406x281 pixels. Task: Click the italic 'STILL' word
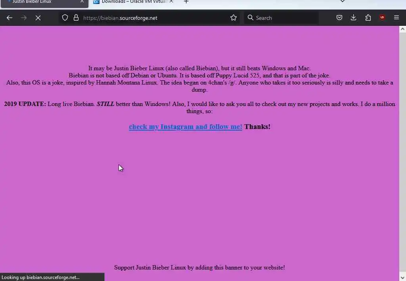click(105, 104)
